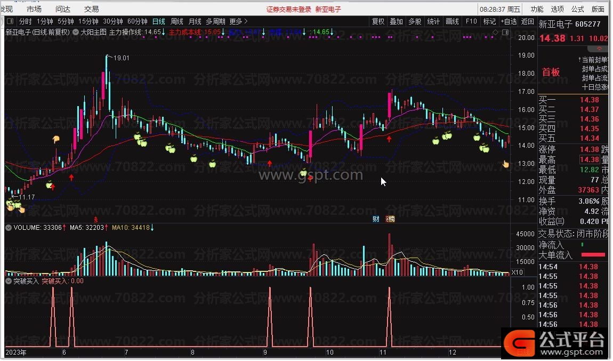Click the 19.01 high price label
The image size is (613, 361).
(121, 58)
